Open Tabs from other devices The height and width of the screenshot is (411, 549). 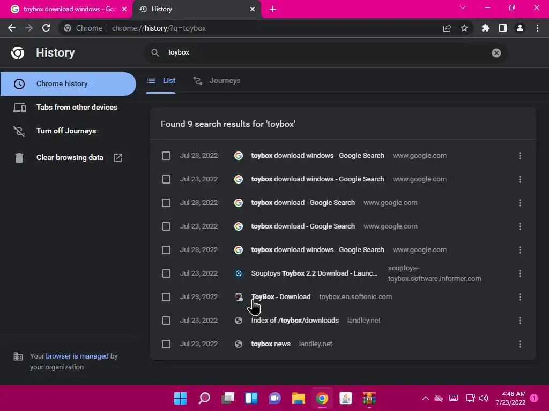pyautogui.click(x=68, y=107)
